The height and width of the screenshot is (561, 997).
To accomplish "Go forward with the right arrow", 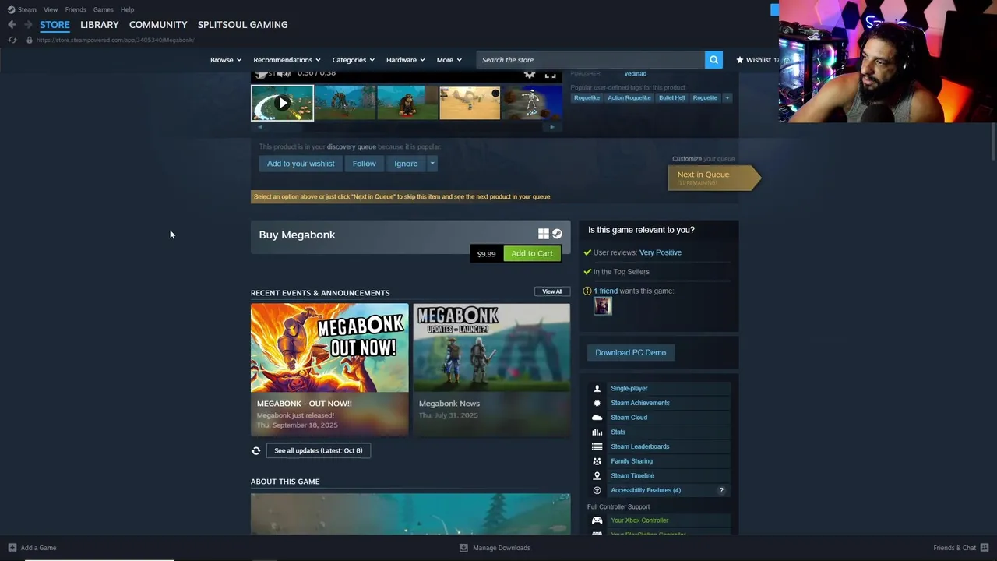I will coord(28,25).
